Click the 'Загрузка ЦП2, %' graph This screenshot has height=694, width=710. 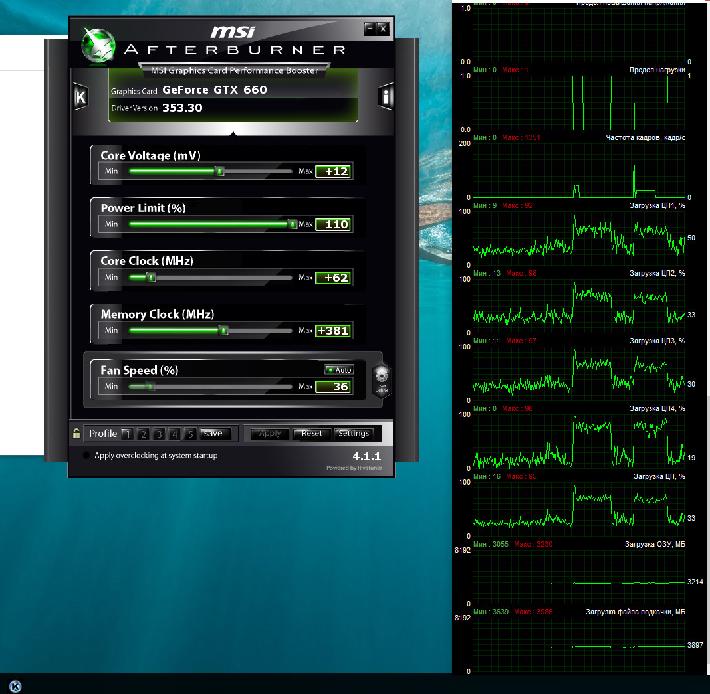pos(579,306)
